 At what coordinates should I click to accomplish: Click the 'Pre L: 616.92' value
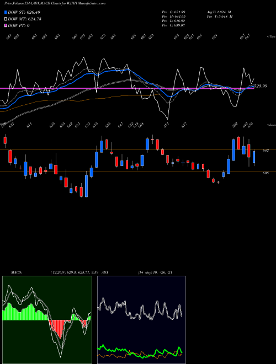pos(173,21)
